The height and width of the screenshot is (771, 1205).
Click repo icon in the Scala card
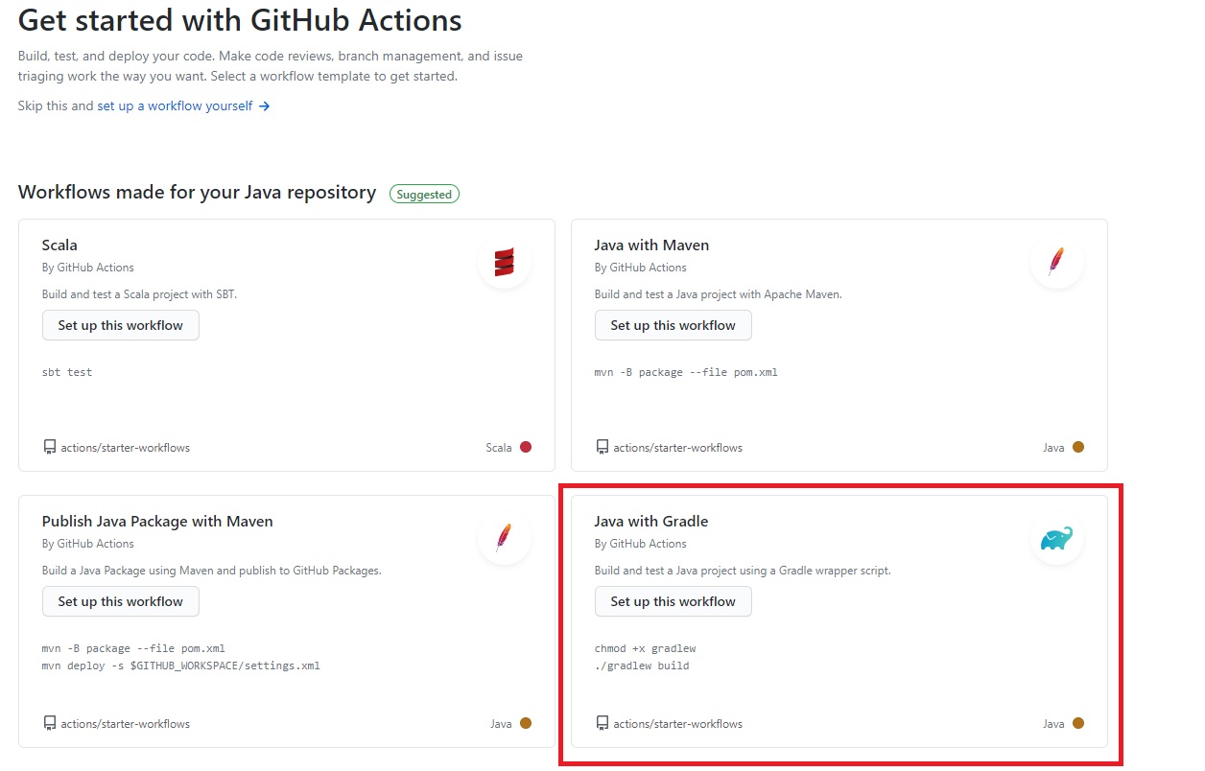pos(50,447)
